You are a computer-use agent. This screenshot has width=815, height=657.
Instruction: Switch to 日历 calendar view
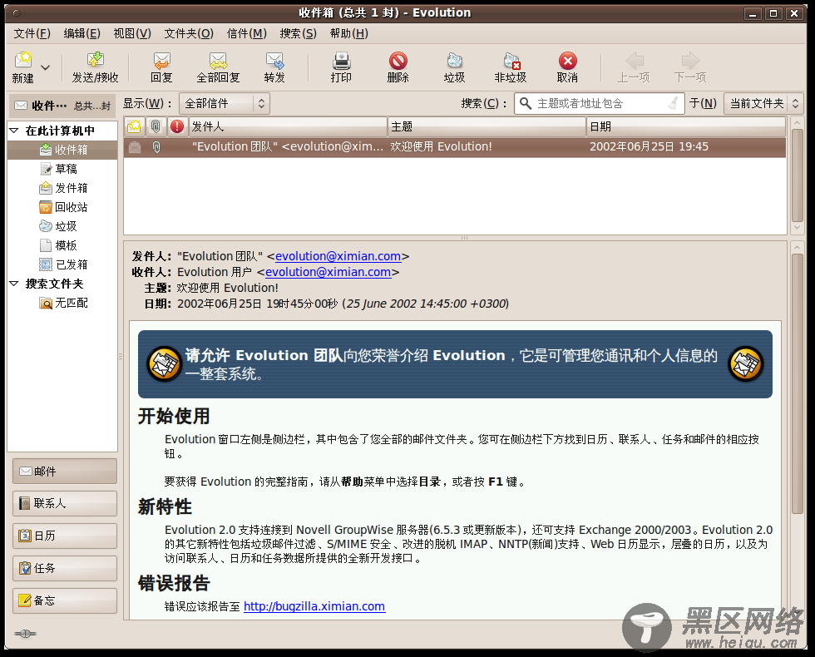65,536
